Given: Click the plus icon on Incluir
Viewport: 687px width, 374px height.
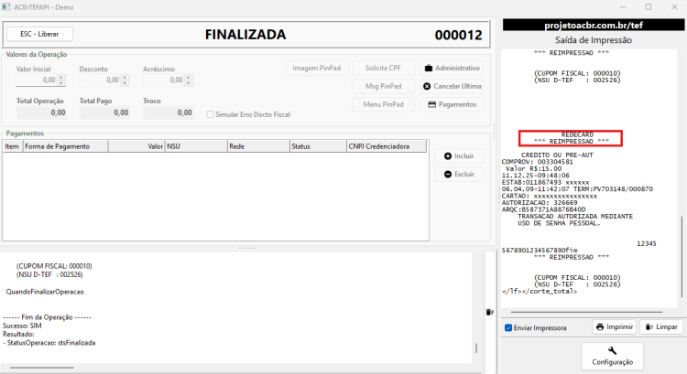Looking at the screenshot, I should pyautogui.click(x=448, y=156).
